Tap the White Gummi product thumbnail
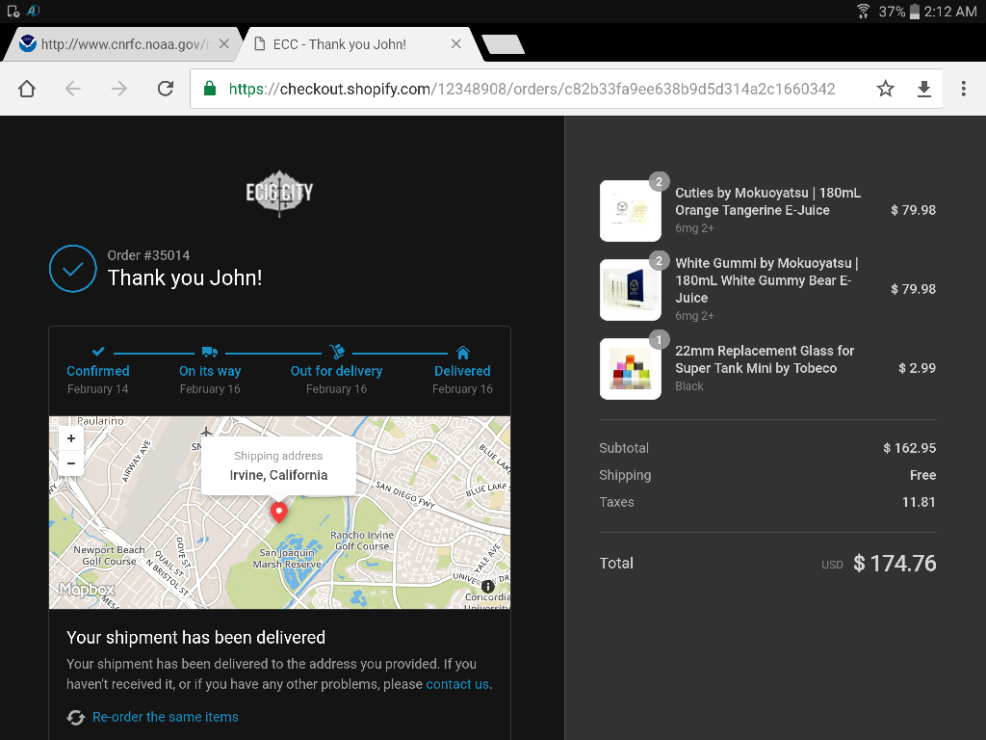 [630, 290]
